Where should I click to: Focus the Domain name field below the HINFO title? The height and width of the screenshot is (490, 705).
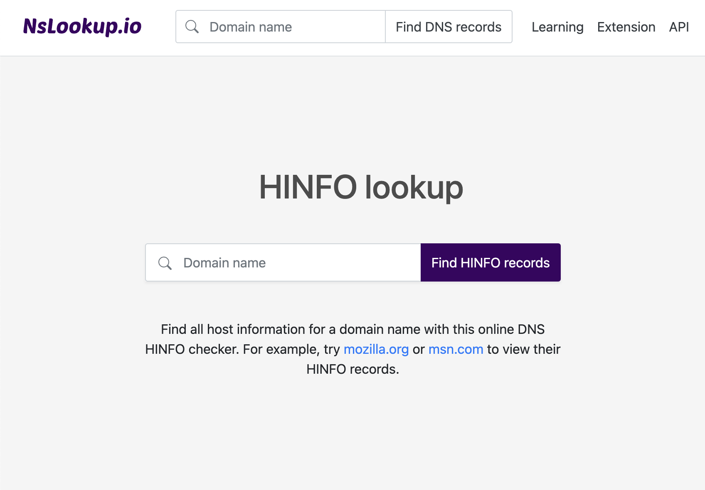[x=270, y=263]
